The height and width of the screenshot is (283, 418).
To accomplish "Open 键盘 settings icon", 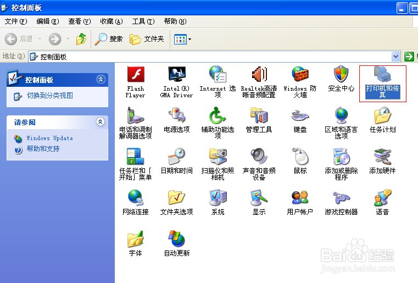I will click(x=300, y=120).
